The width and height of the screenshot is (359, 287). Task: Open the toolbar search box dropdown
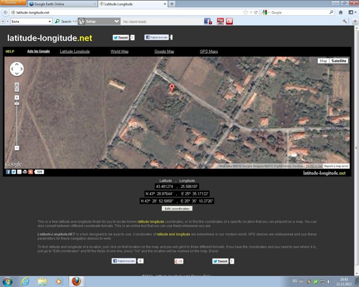50,21
